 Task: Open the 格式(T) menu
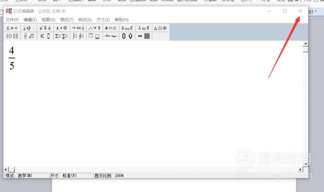(x=67, y=19)
